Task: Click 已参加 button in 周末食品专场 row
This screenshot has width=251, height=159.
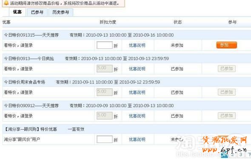Action: tap(226, 92)
